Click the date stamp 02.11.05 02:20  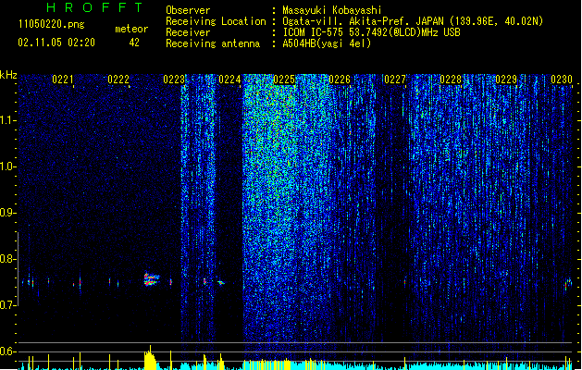56,43
